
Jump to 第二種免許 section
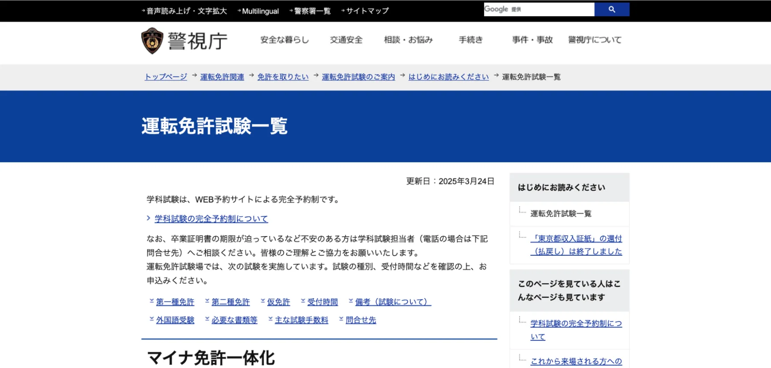[x=230, y=302]
